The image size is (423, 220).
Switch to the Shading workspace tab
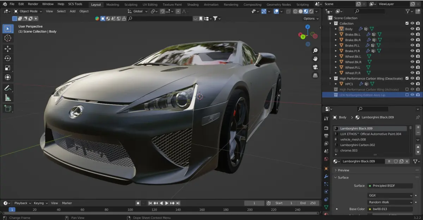point(193,5)
